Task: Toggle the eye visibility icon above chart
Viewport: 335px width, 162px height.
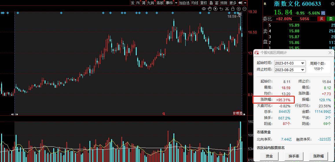Action: point(204,9)
